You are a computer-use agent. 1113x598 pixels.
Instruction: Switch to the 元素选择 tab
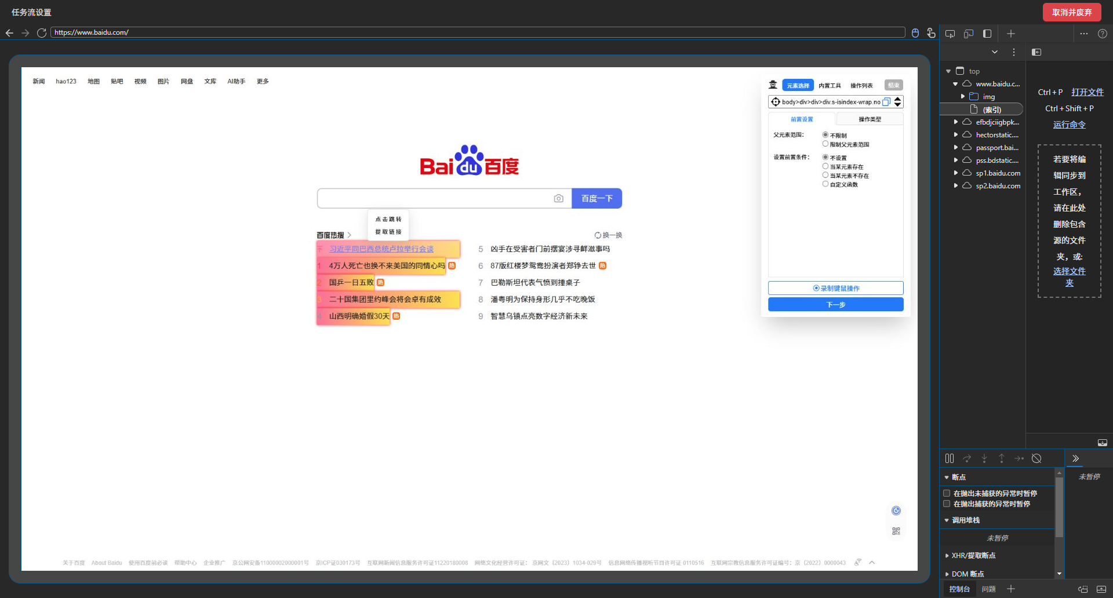(x=798, y=85)
